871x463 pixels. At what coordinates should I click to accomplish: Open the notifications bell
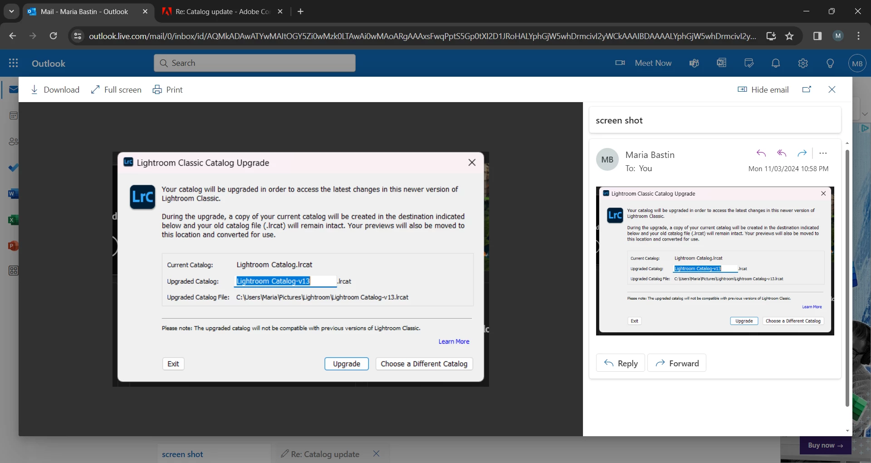(x=776, y=63)
